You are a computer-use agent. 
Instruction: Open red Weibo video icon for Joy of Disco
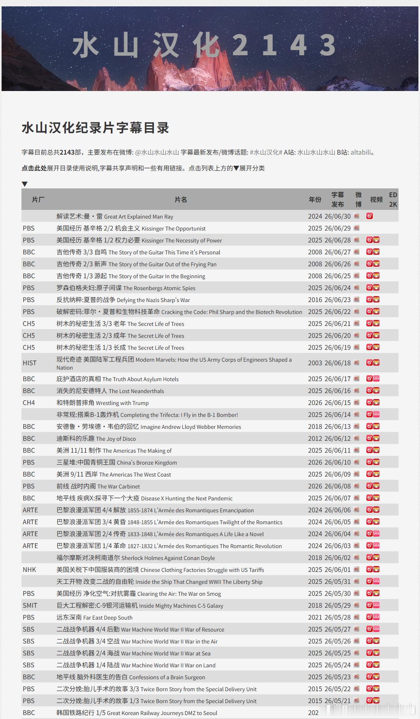coord(370,438)
